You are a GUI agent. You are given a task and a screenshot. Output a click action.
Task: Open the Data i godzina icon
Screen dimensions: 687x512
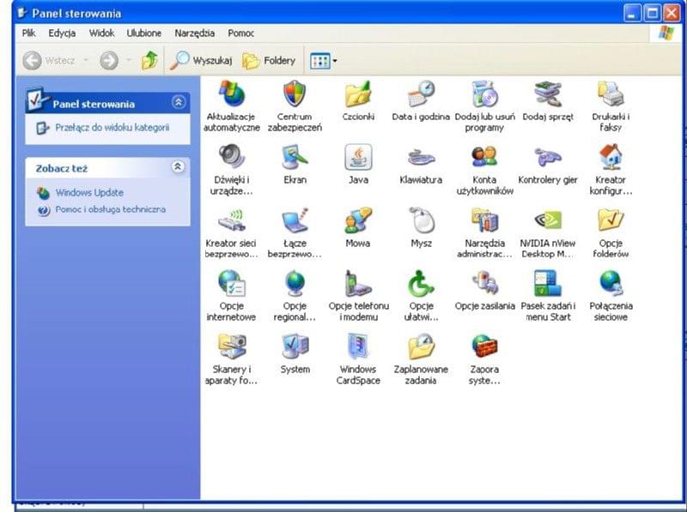pyautogui.click(x=421, y=94)
